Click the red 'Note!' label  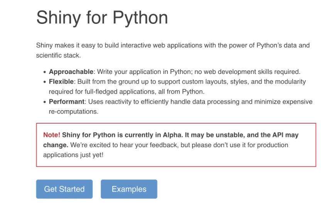tap(52, 135)
